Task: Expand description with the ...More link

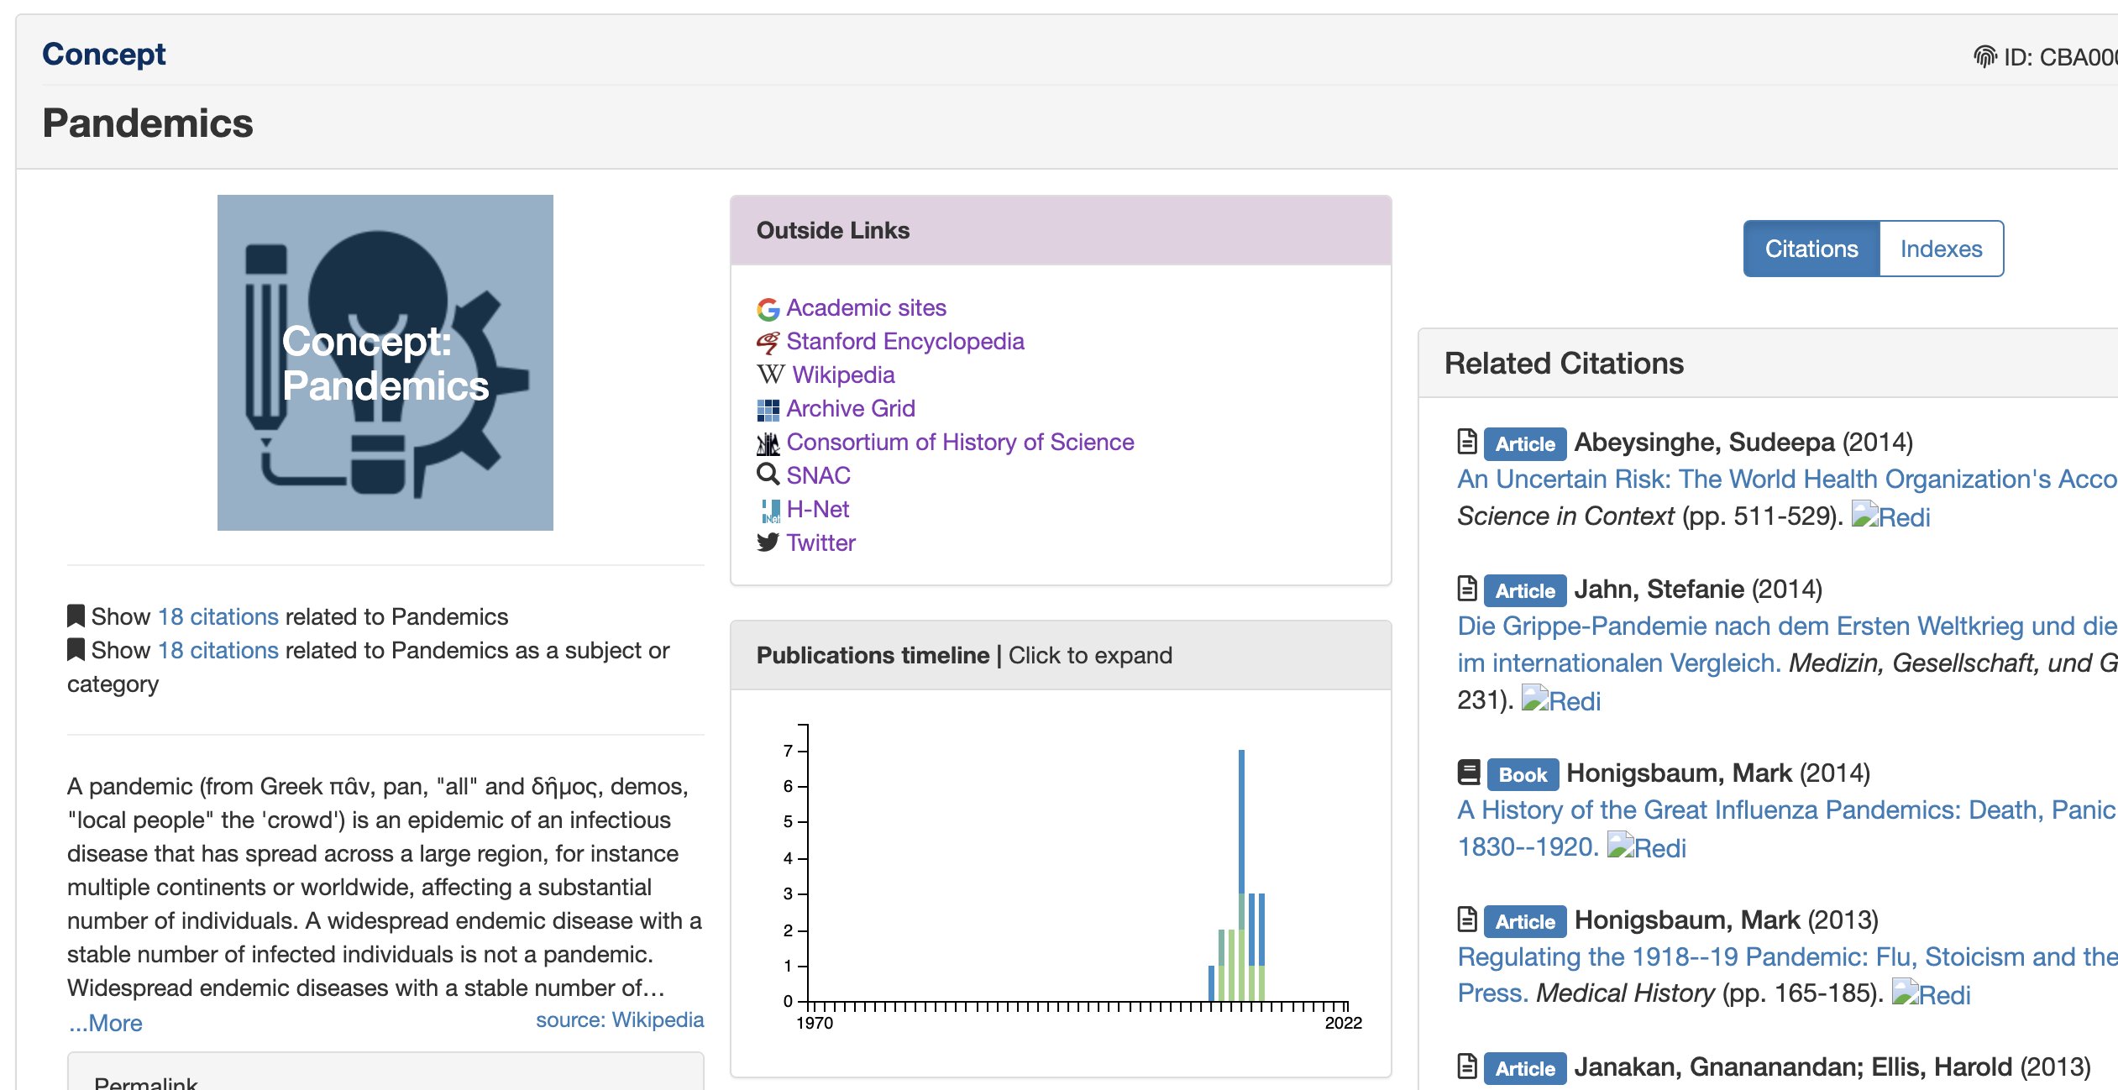Action: 105,1023
